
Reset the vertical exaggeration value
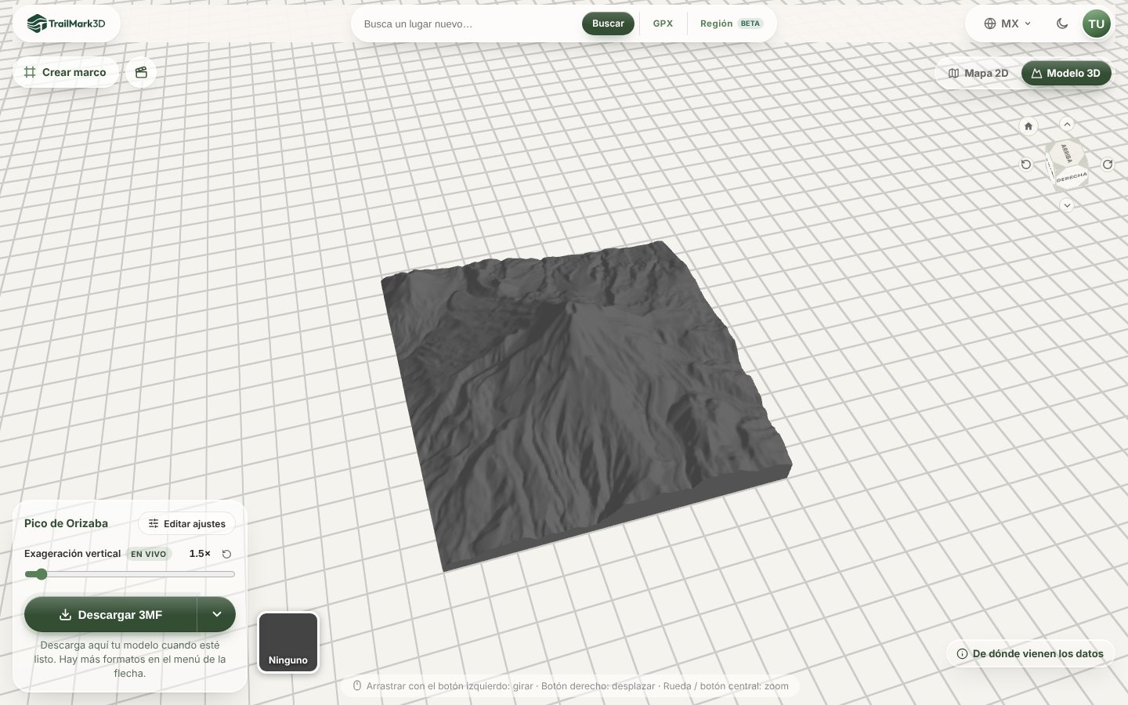click(x=227, y=554)
